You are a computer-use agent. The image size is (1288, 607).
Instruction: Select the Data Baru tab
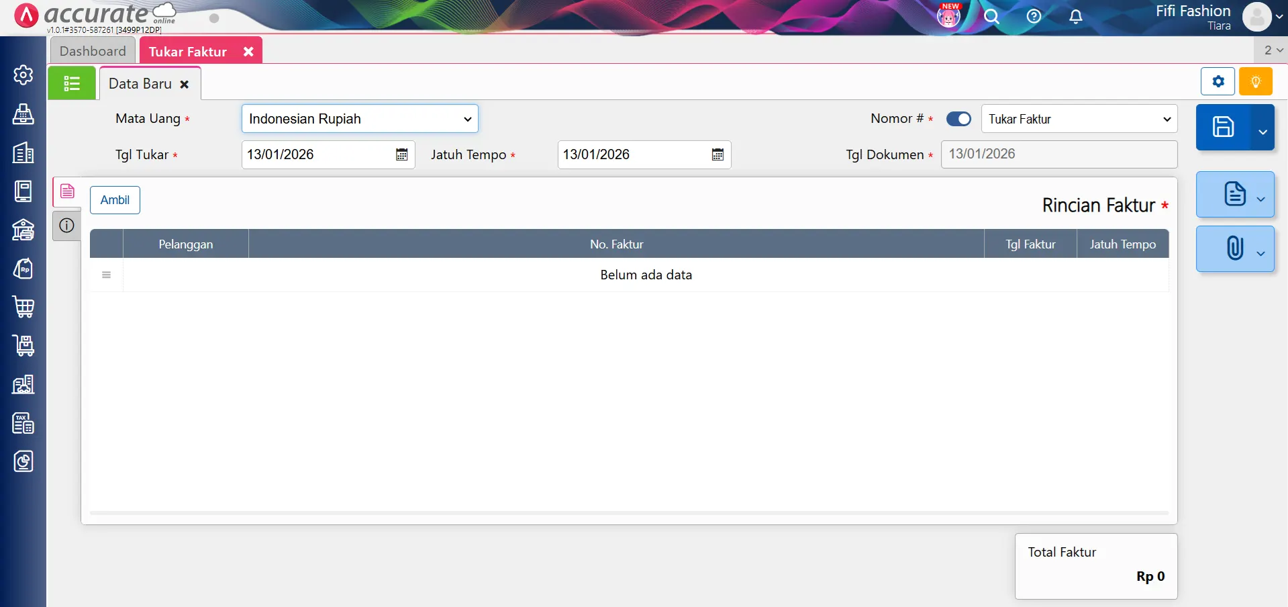pos(140,84)
